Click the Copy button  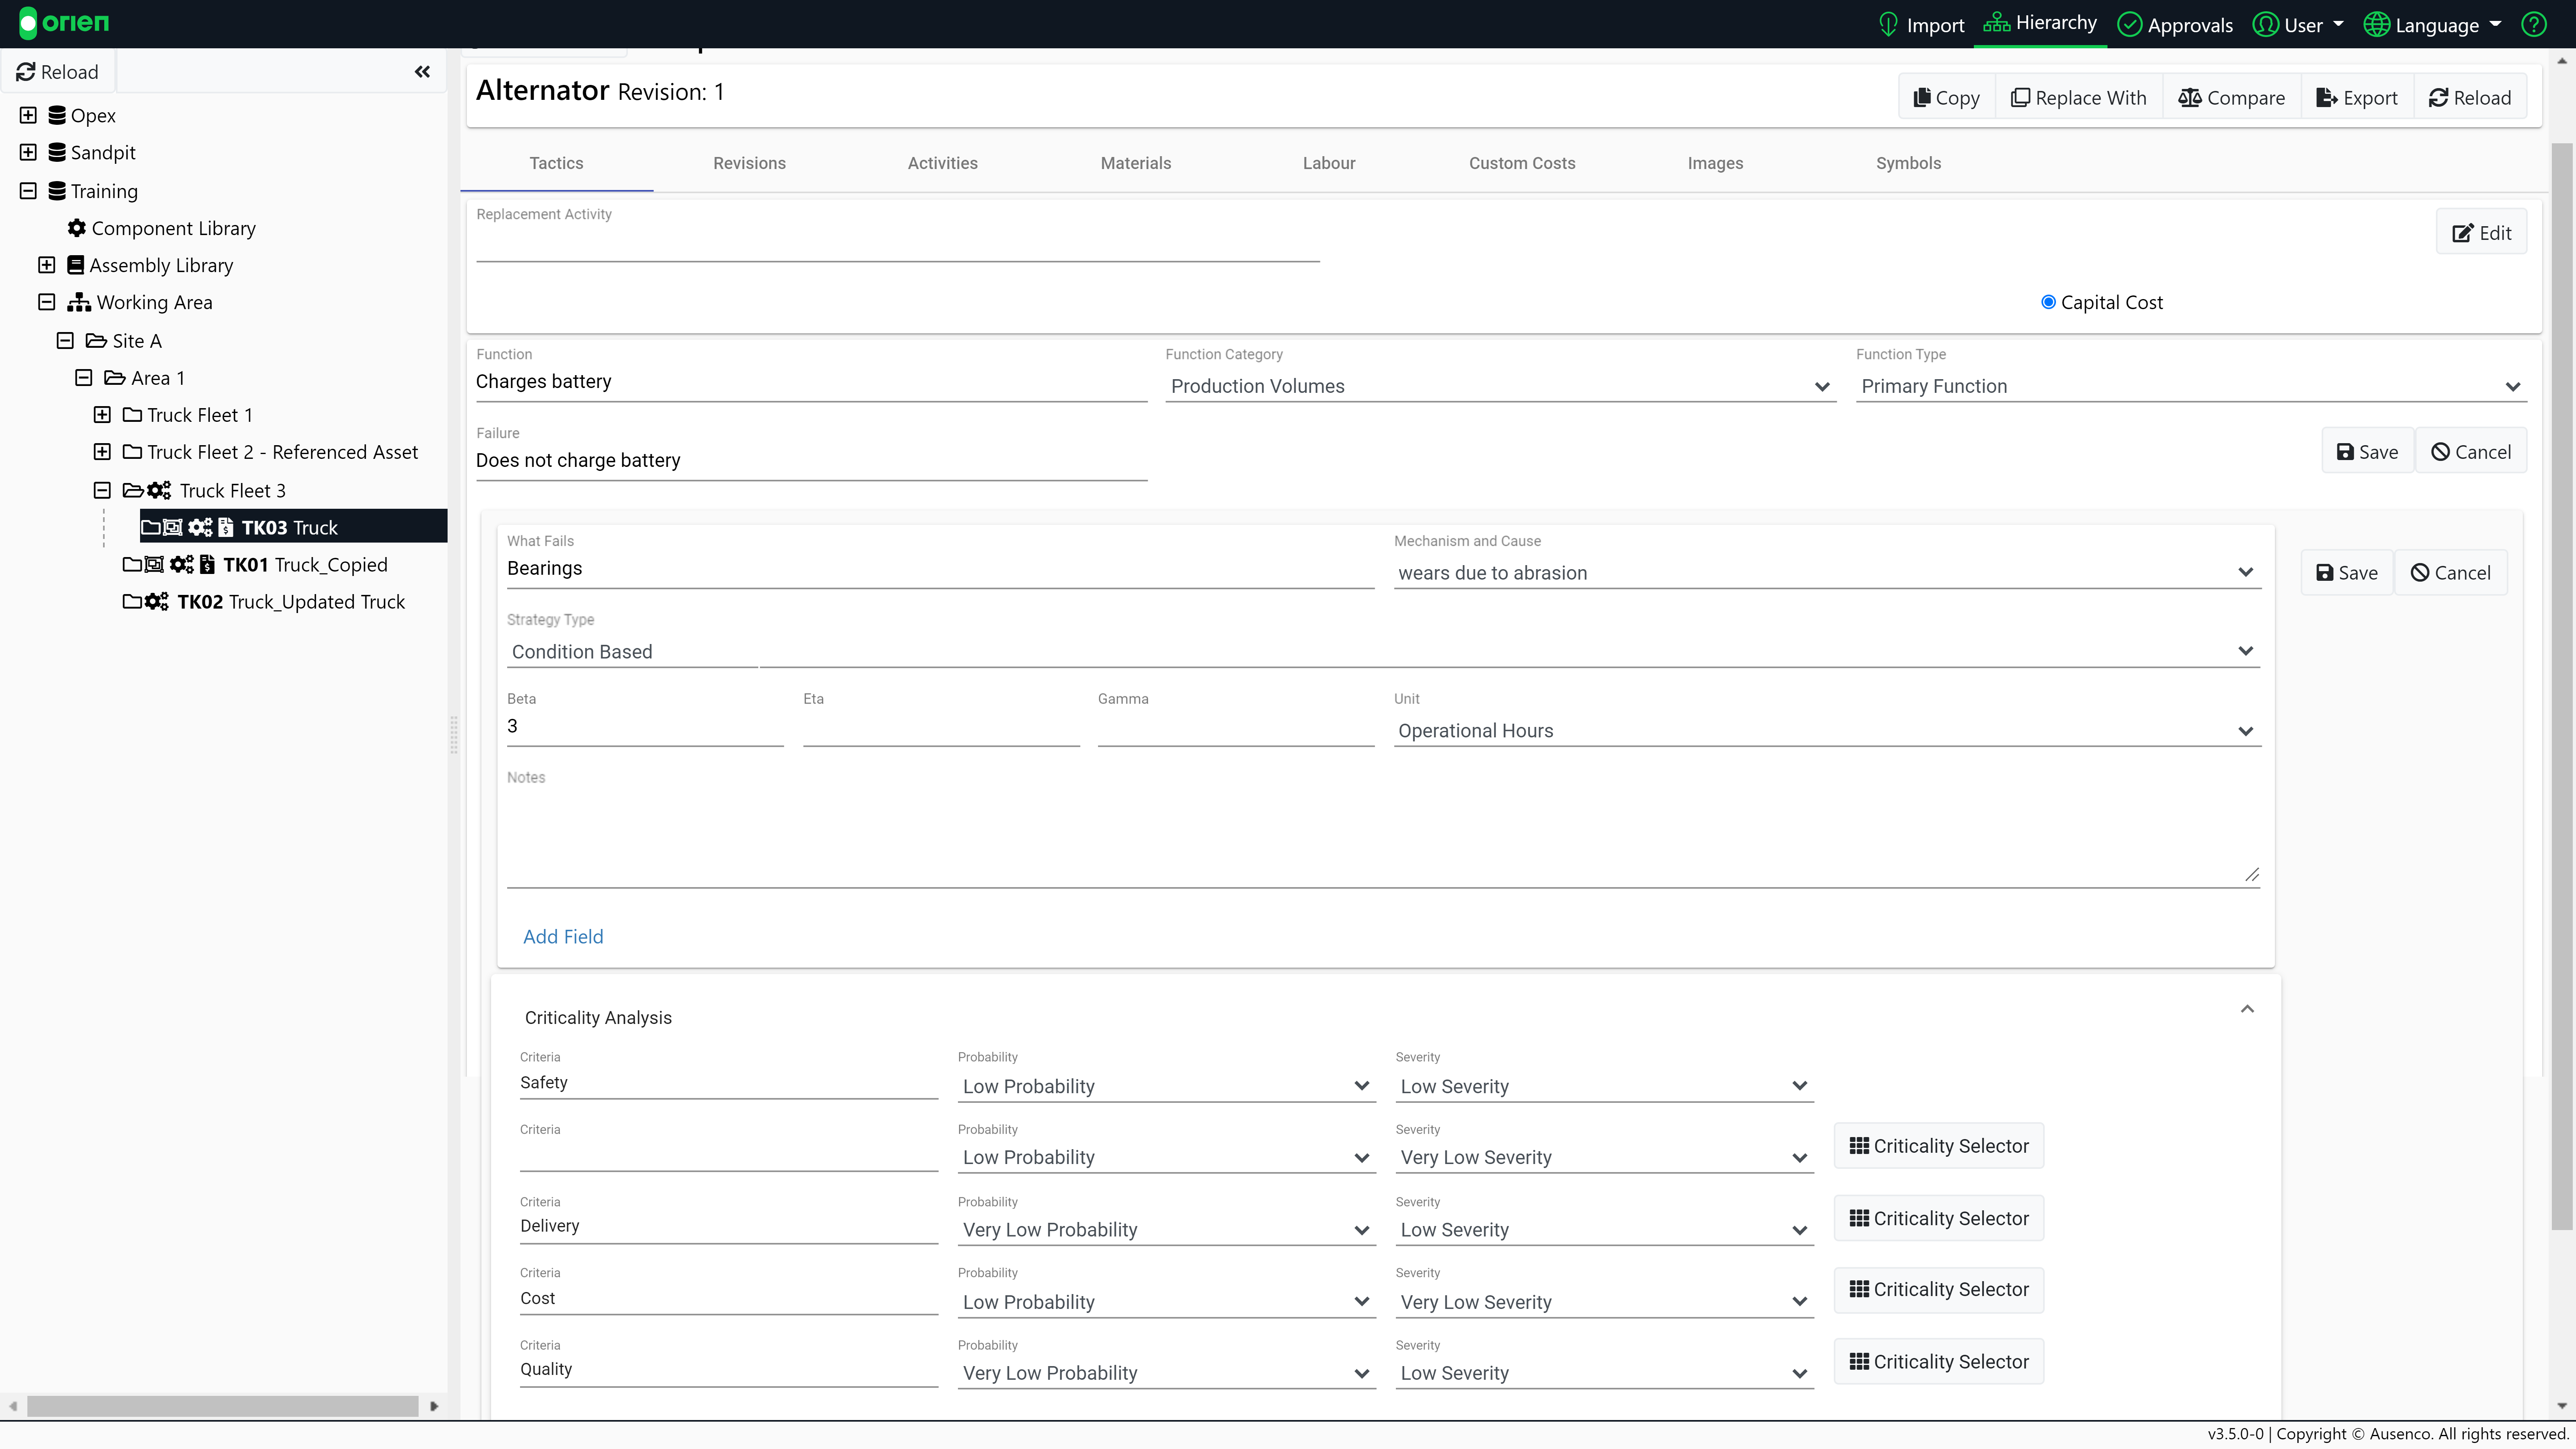coord(1946,97)
